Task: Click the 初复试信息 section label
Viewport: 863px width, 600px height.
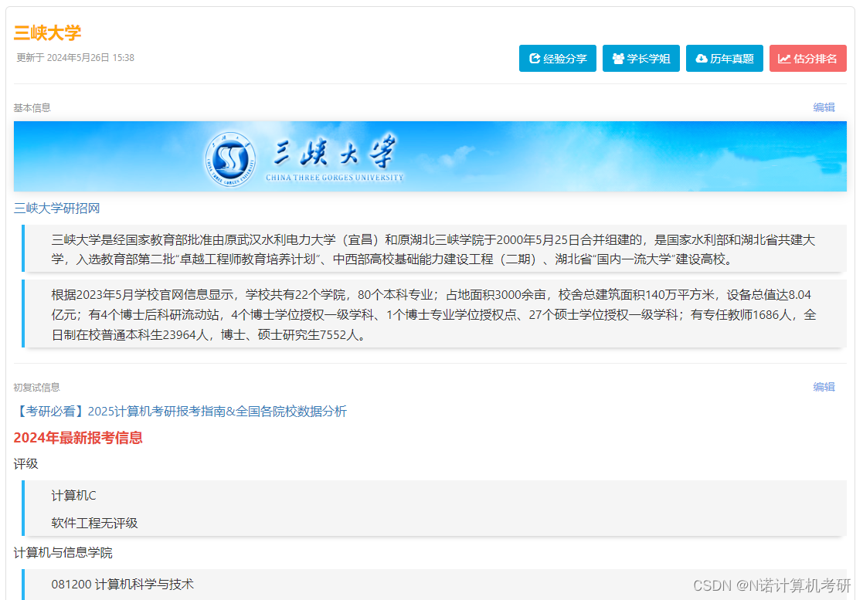Action: (37, 387)
